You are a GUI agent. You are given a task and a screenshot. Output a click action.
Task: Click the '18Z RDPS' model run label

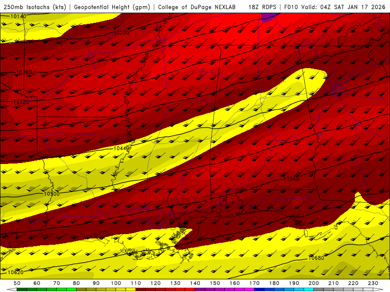tap(262, 7)
